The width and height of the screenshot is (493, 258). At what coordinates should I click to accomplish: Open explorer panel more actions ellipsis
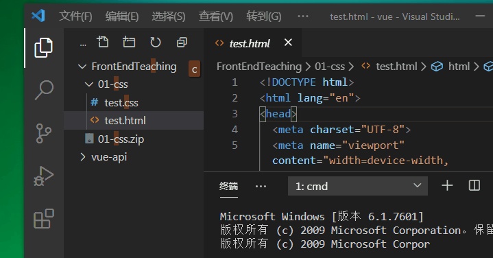point(83,45)
